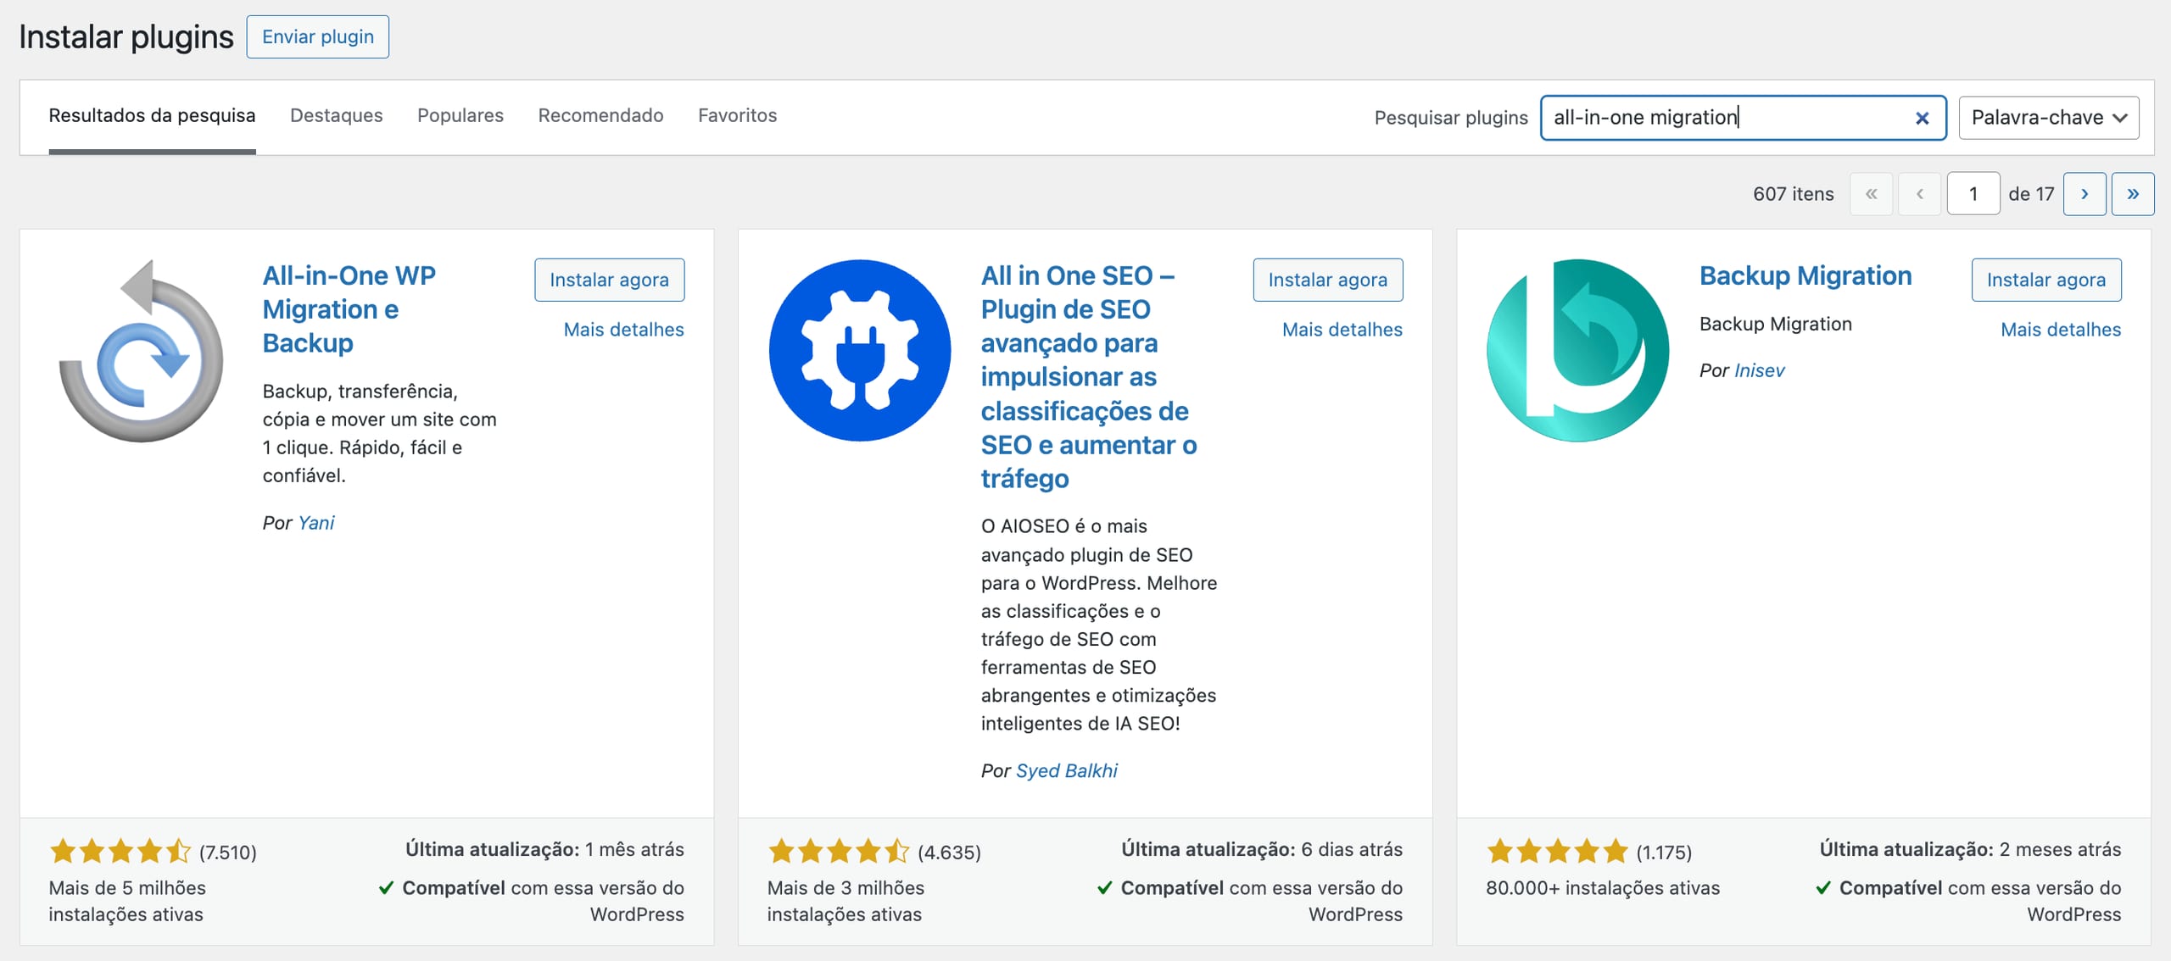
Task: Install All-in-One WP Migration e Backup now
Action: pyautogui.click(x=609, y=280)
